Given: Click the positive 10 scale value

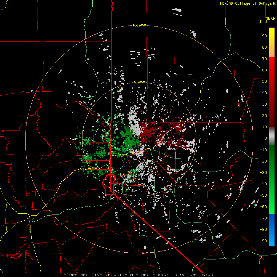Looking at the screenshot, I should pos(264,127).
